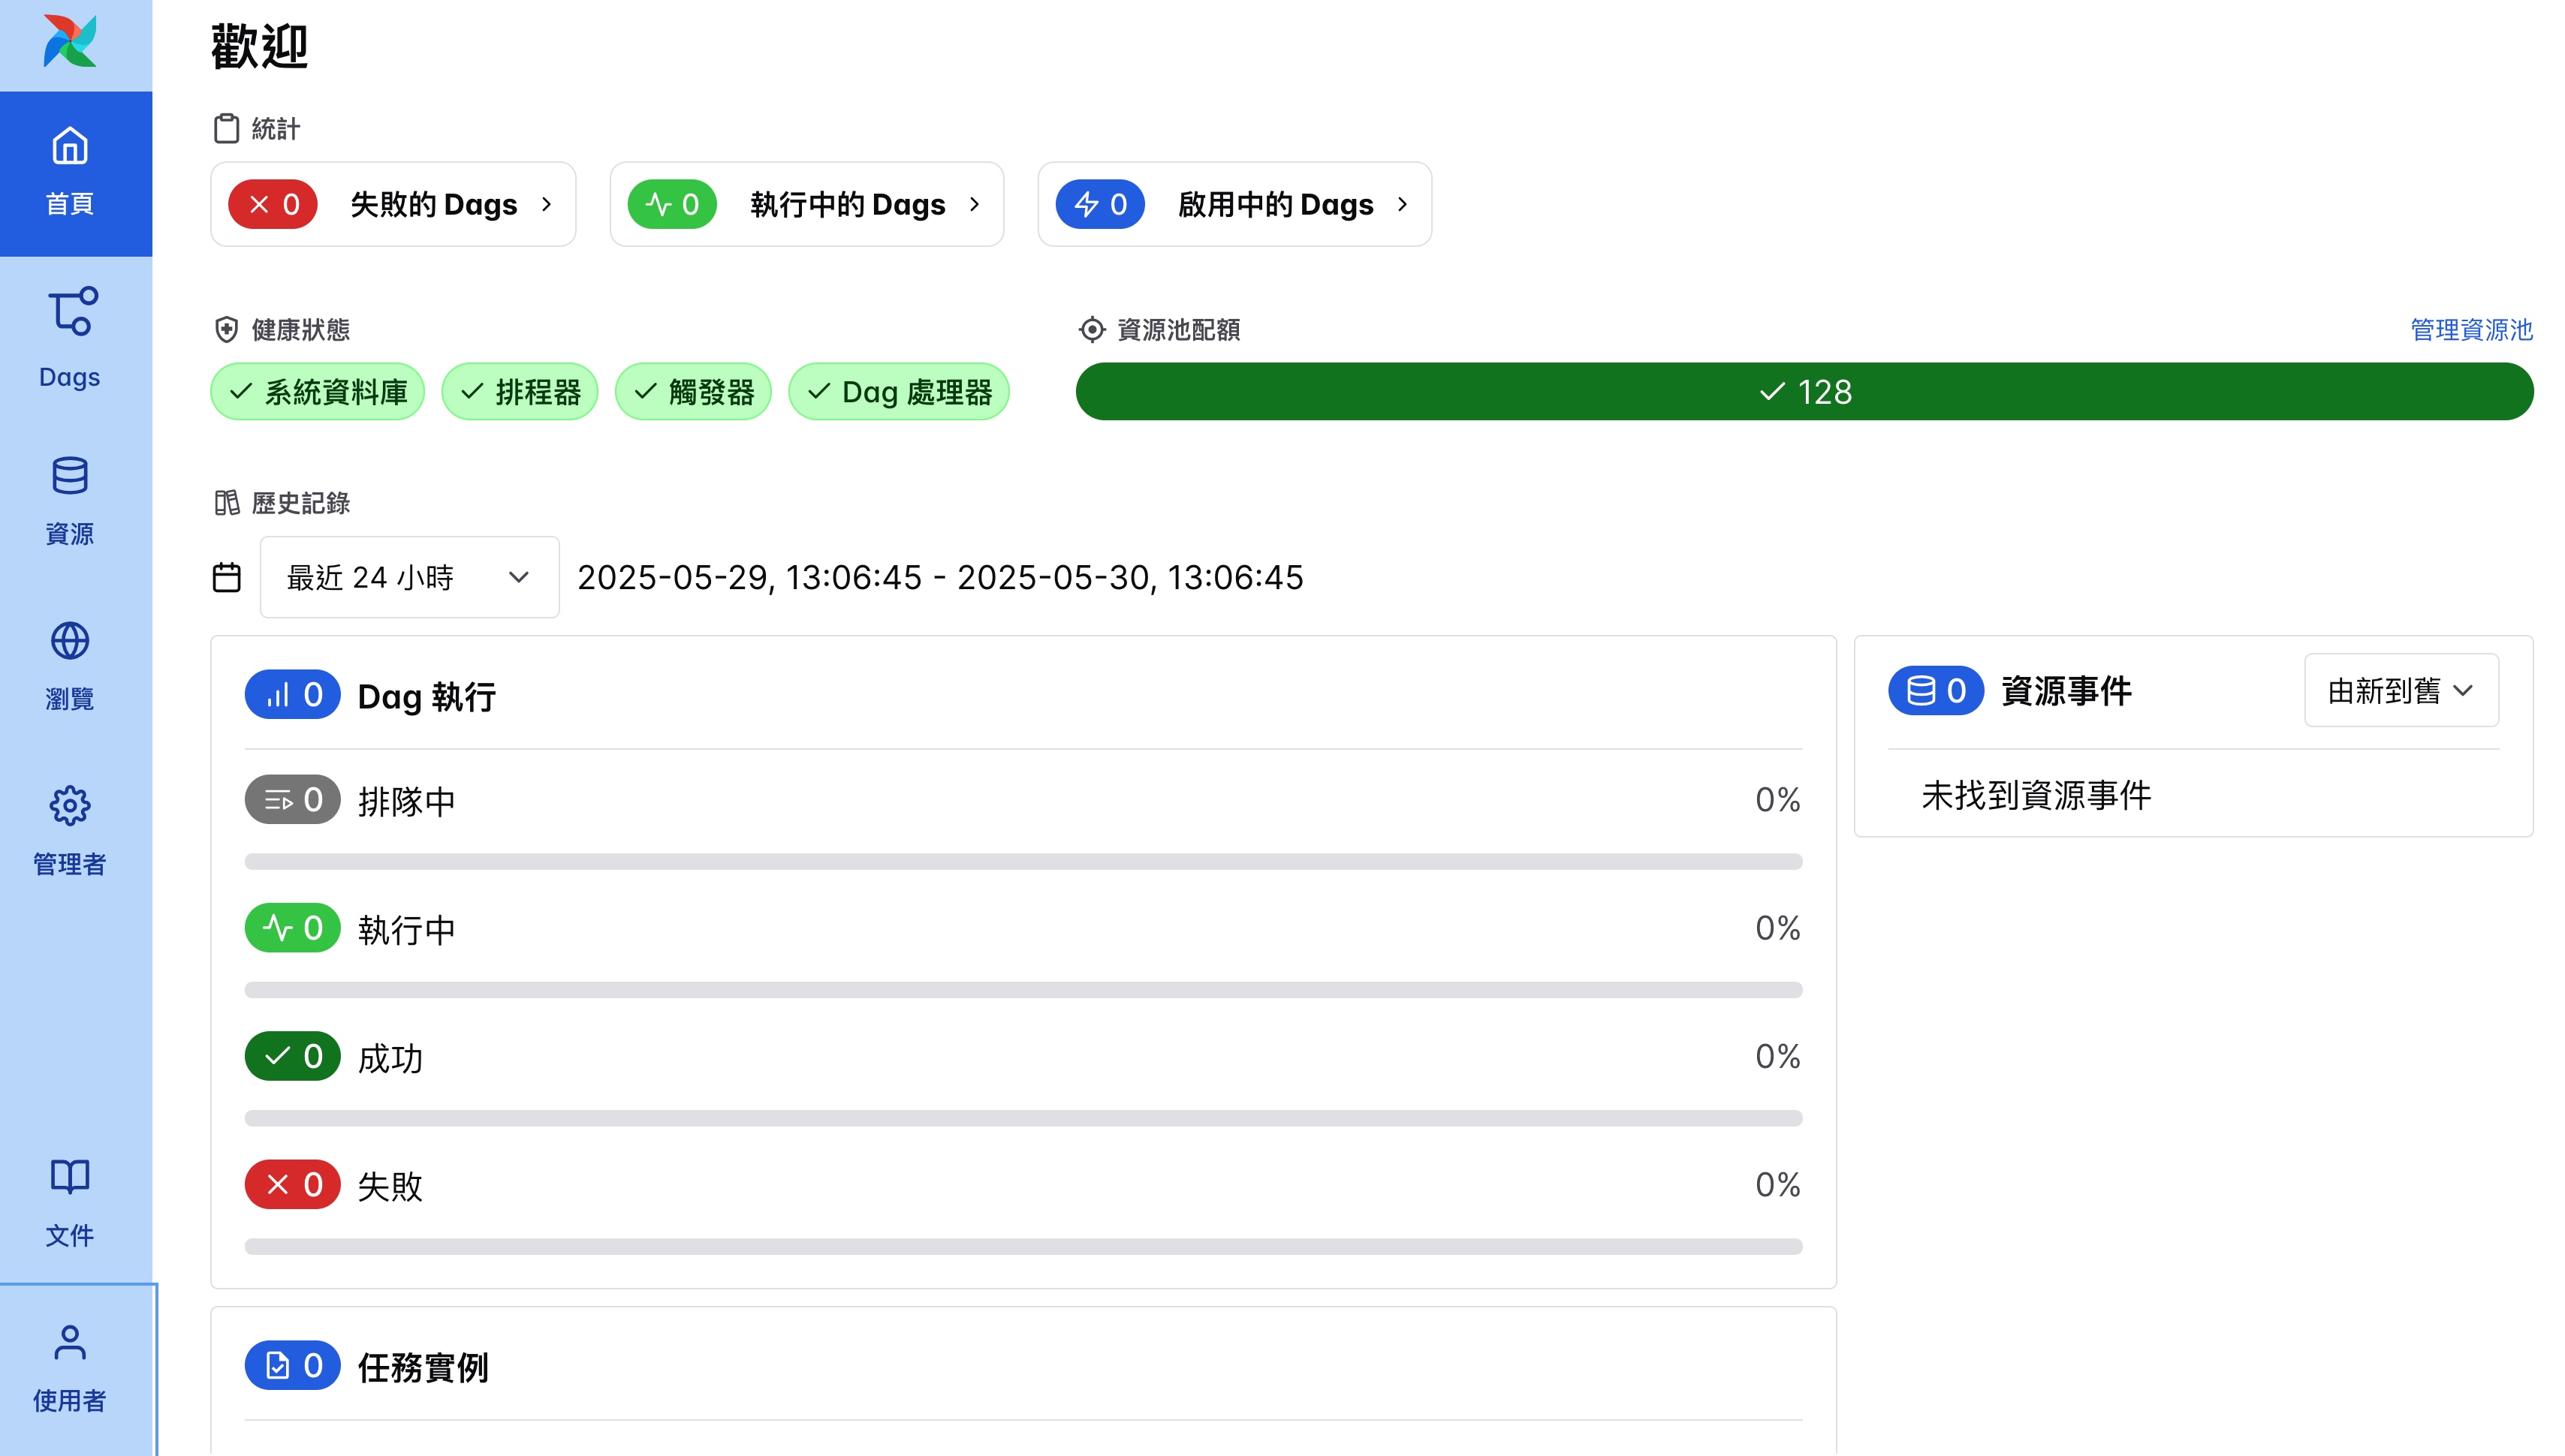
Task: Click the 資源池配額 target icon
Action: 1092,329
